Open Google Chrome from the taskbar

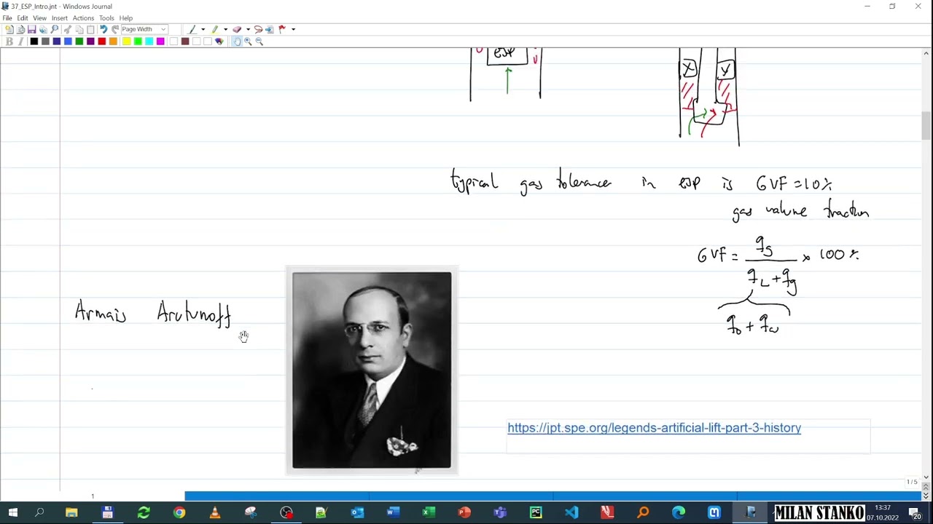pos(179,512)
